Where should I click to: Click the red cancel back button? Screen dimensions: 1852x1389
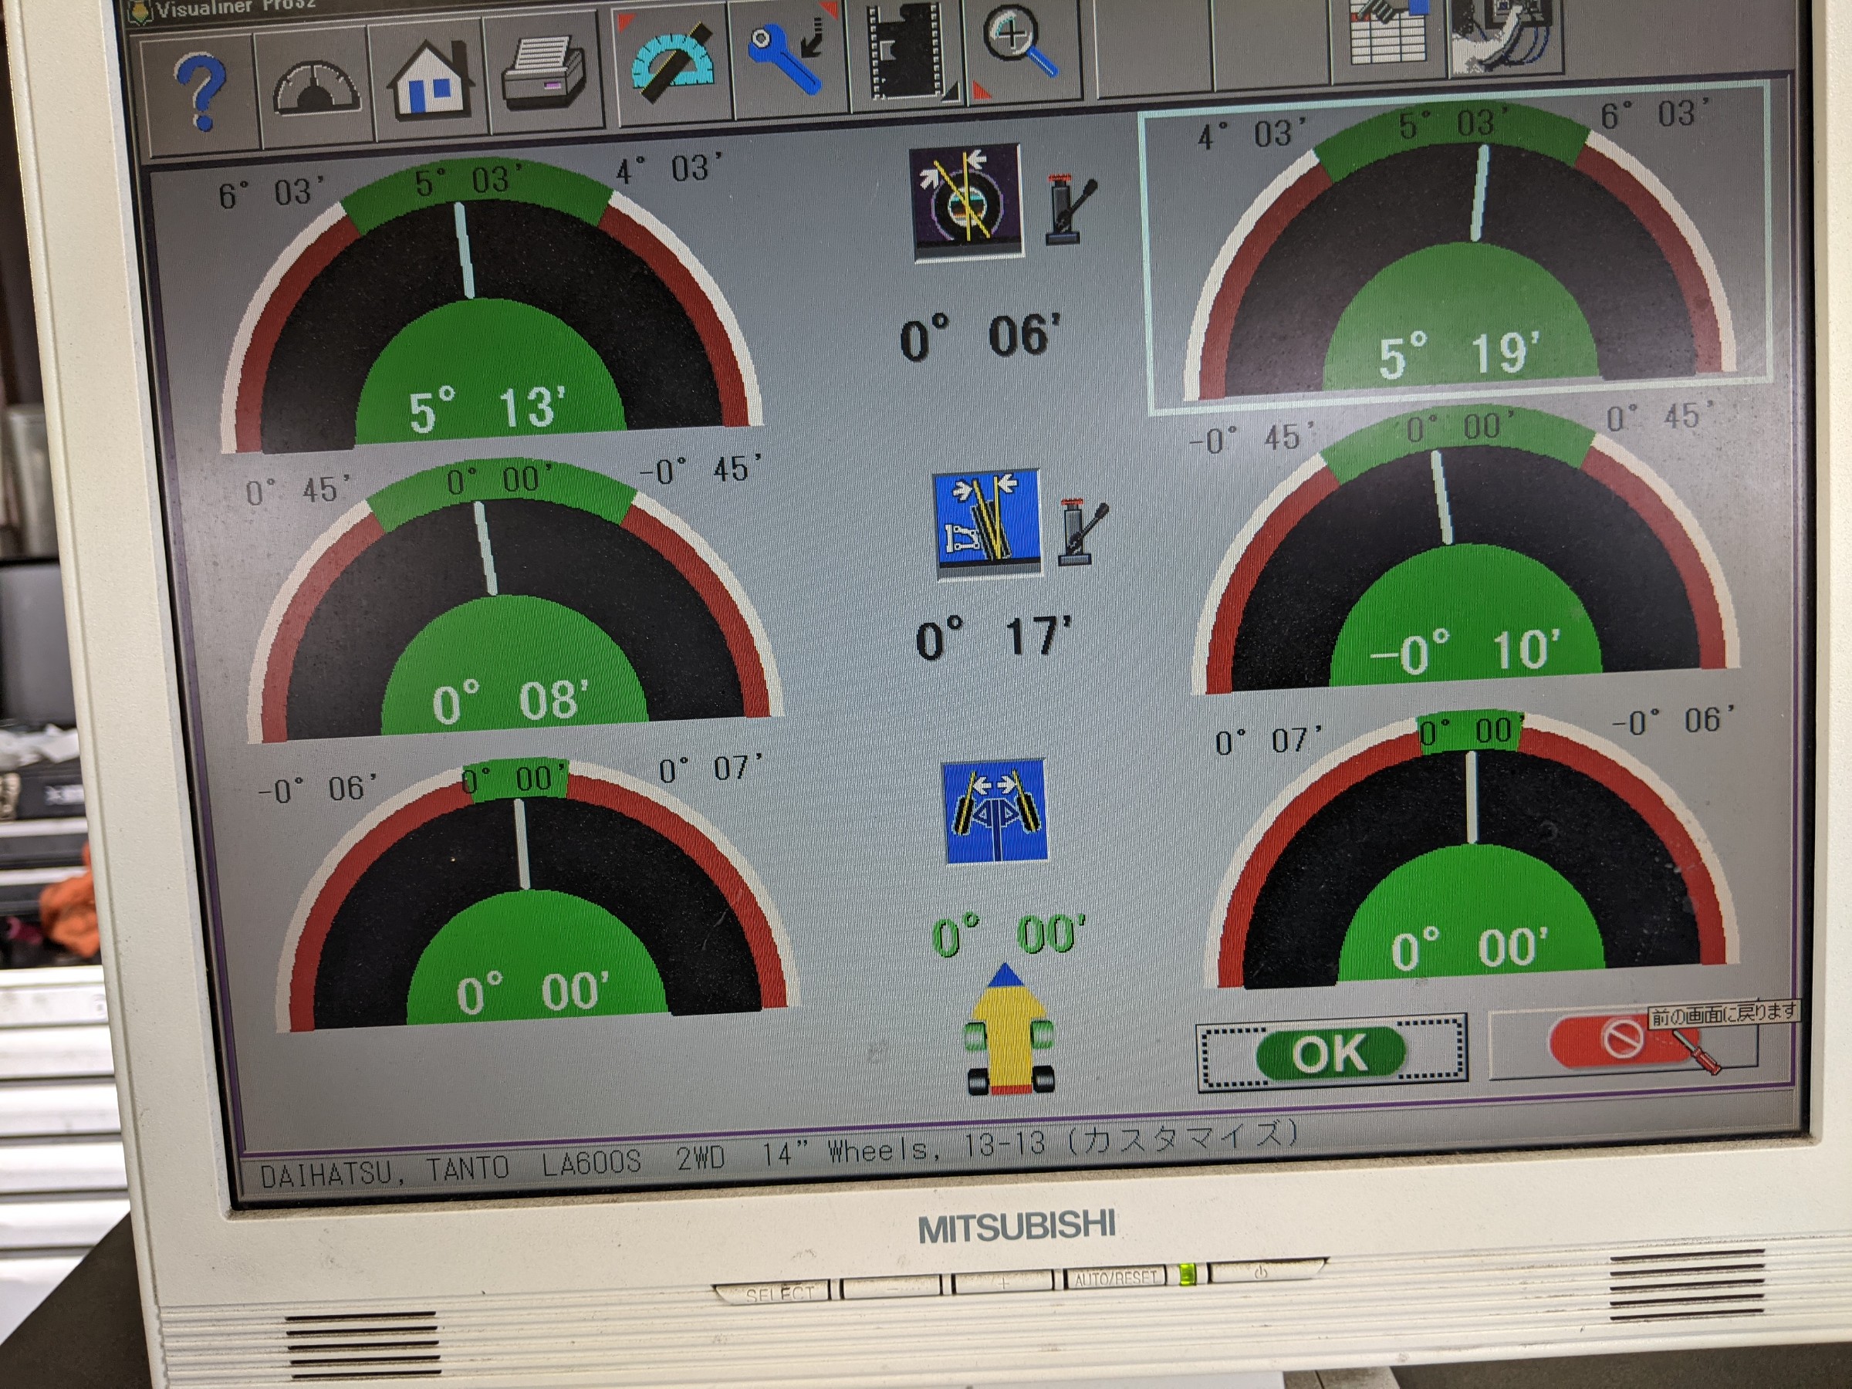tap(1621, 1041)
